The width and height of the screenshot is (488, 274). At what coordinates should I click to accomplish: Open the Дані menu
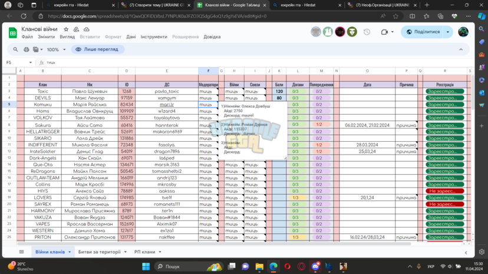[x=131, y=36]
